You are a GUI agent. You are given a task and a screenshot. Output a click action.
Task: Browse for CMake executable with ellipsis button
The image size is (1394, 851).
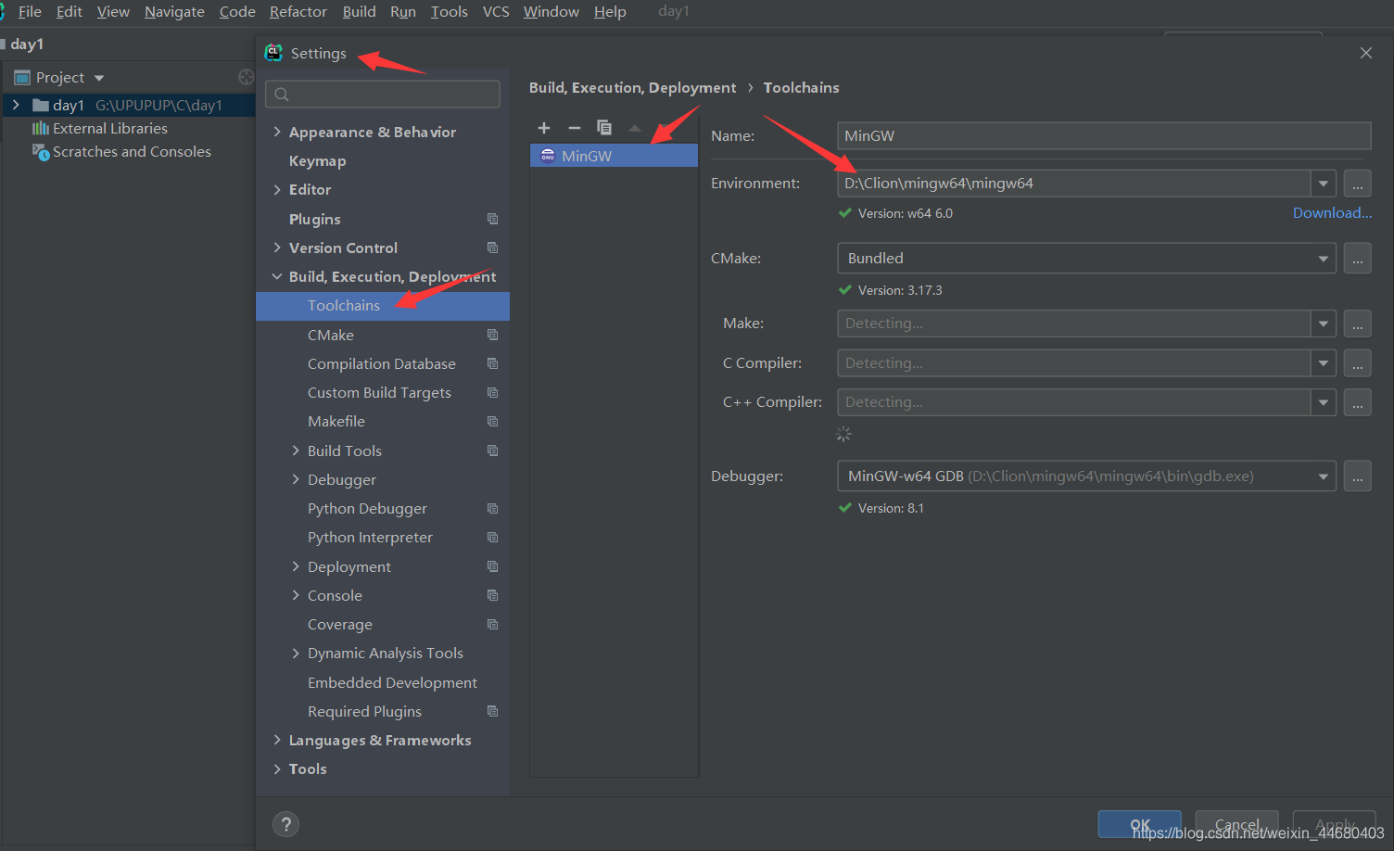click(1358, 259)
